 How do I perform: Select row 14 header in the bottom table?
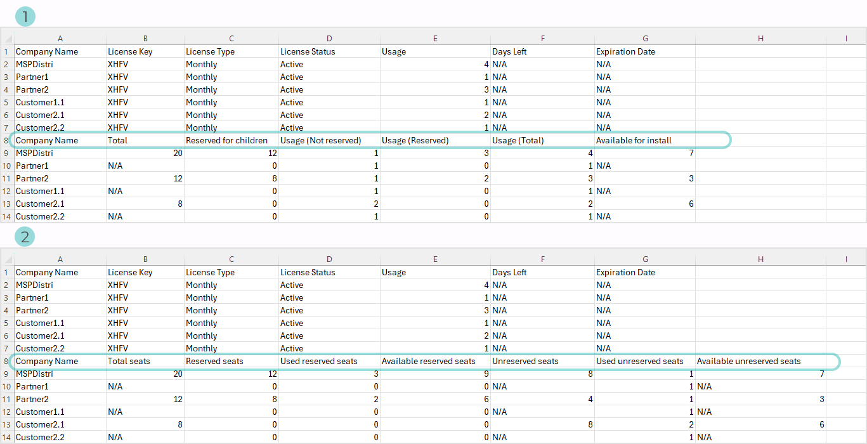(x=7, y=437)
